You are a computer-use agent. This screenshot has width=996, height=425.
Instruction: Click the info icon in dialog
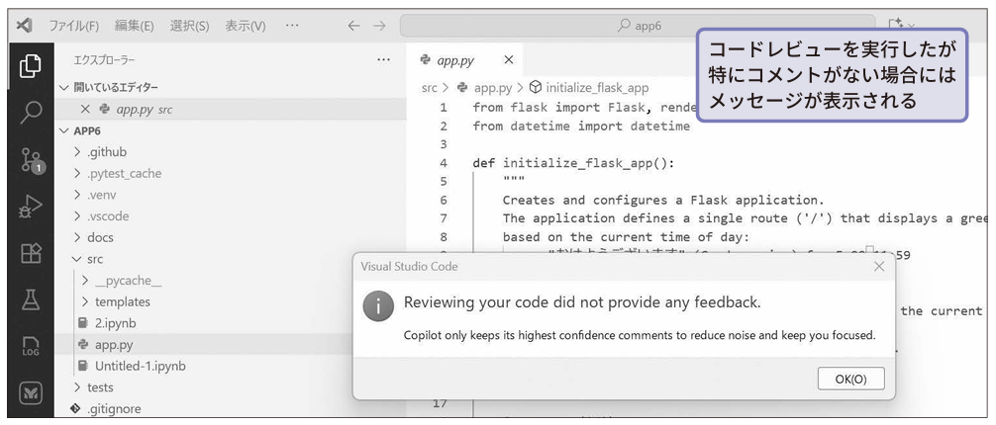tap(379, 305)
